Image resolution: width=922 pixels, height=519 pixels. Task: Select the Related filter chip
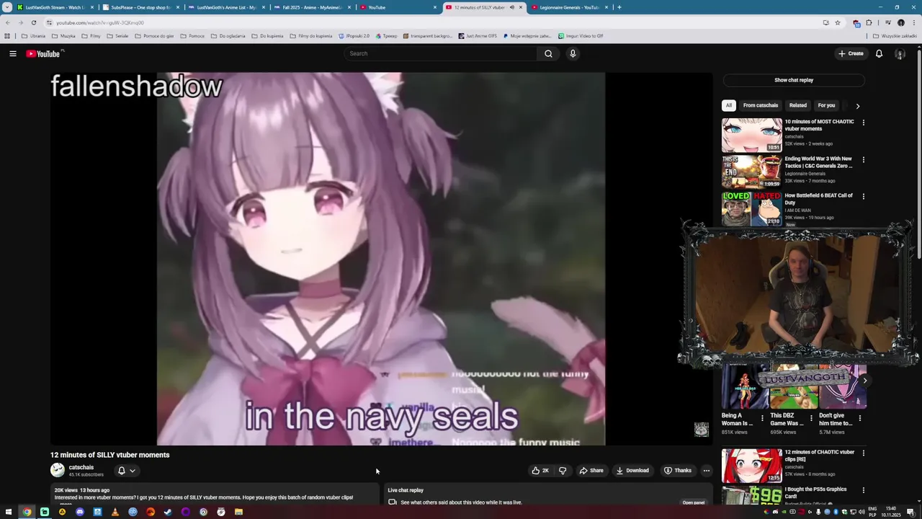[798, 105]
